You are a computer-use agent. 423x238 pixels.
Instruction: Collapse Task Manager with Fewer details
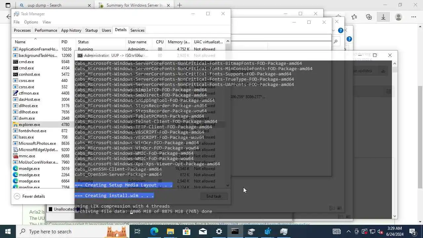point(30,196)
